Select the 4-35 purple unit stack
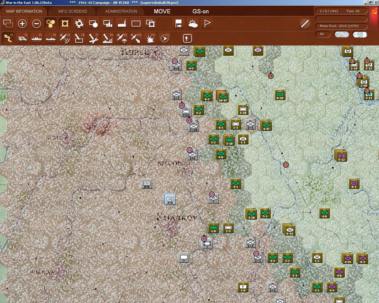The width and height of the screenshot is (379, 303). 348,258
